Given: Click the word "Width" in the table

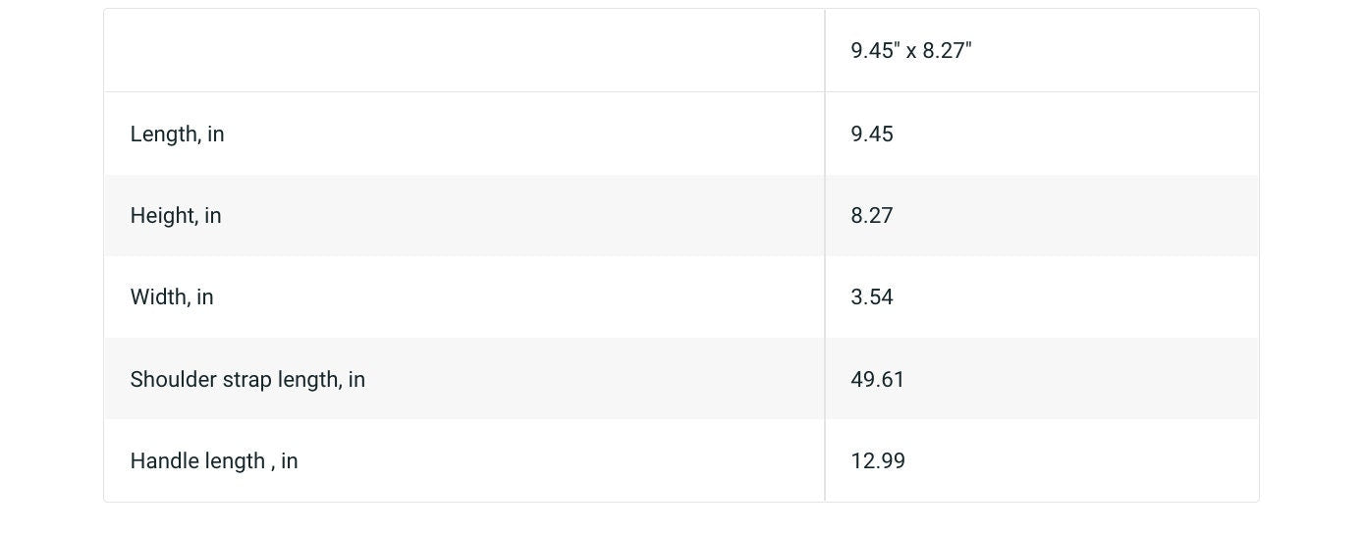Looking at the screenshot, I should click(x=159, y=297).
